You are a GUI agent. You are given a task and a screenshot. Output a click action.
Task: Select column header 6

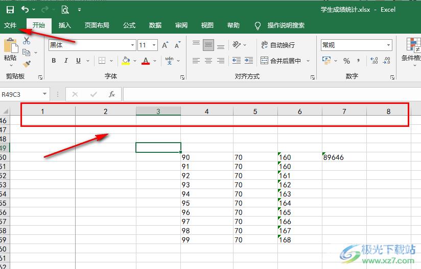click(299, 111)
